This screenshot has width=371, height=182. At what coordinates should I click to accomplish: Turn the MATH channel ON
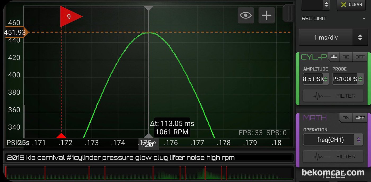(346, 118)
